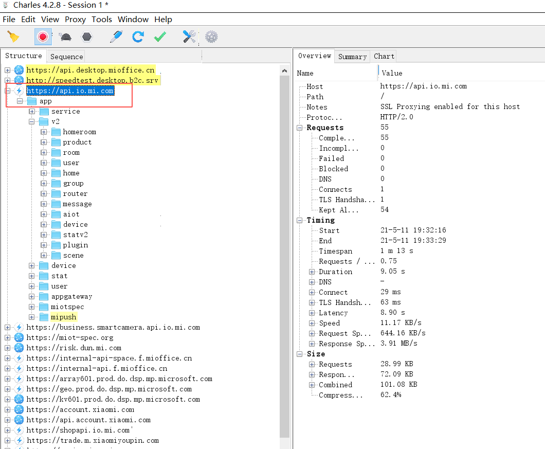545x449 pixels.
Task: Select the home folder icon
Action: [56, 173]
